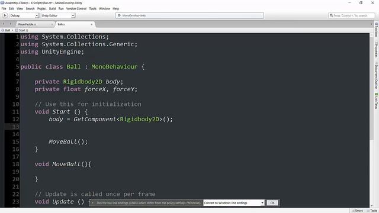This screenshot has height=213, width=379.
Task: Click 'forceX' variable on line 8
Action: [x=95, y=89]
